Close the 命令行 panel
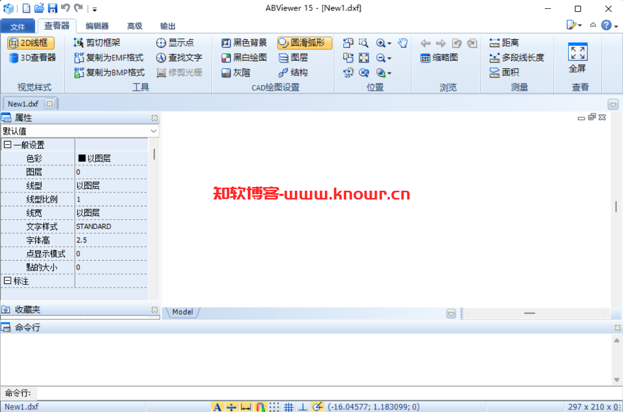 (x=617, y=328)
